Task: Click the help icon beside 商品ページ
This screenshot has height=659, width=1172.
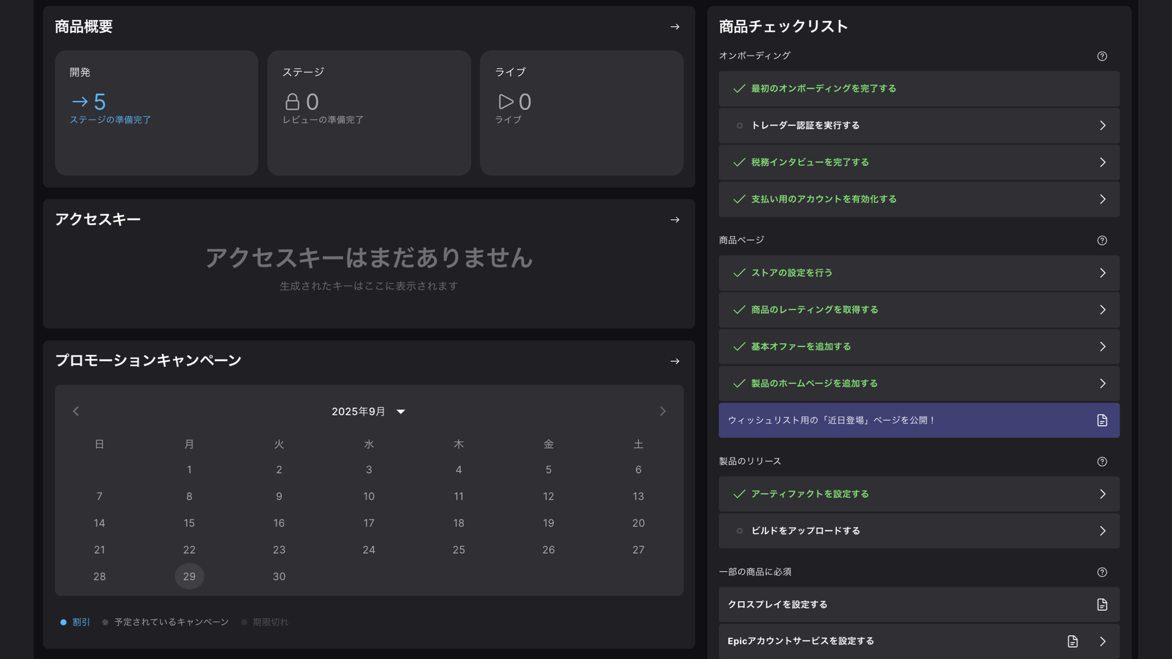Action: point(1102,240)
